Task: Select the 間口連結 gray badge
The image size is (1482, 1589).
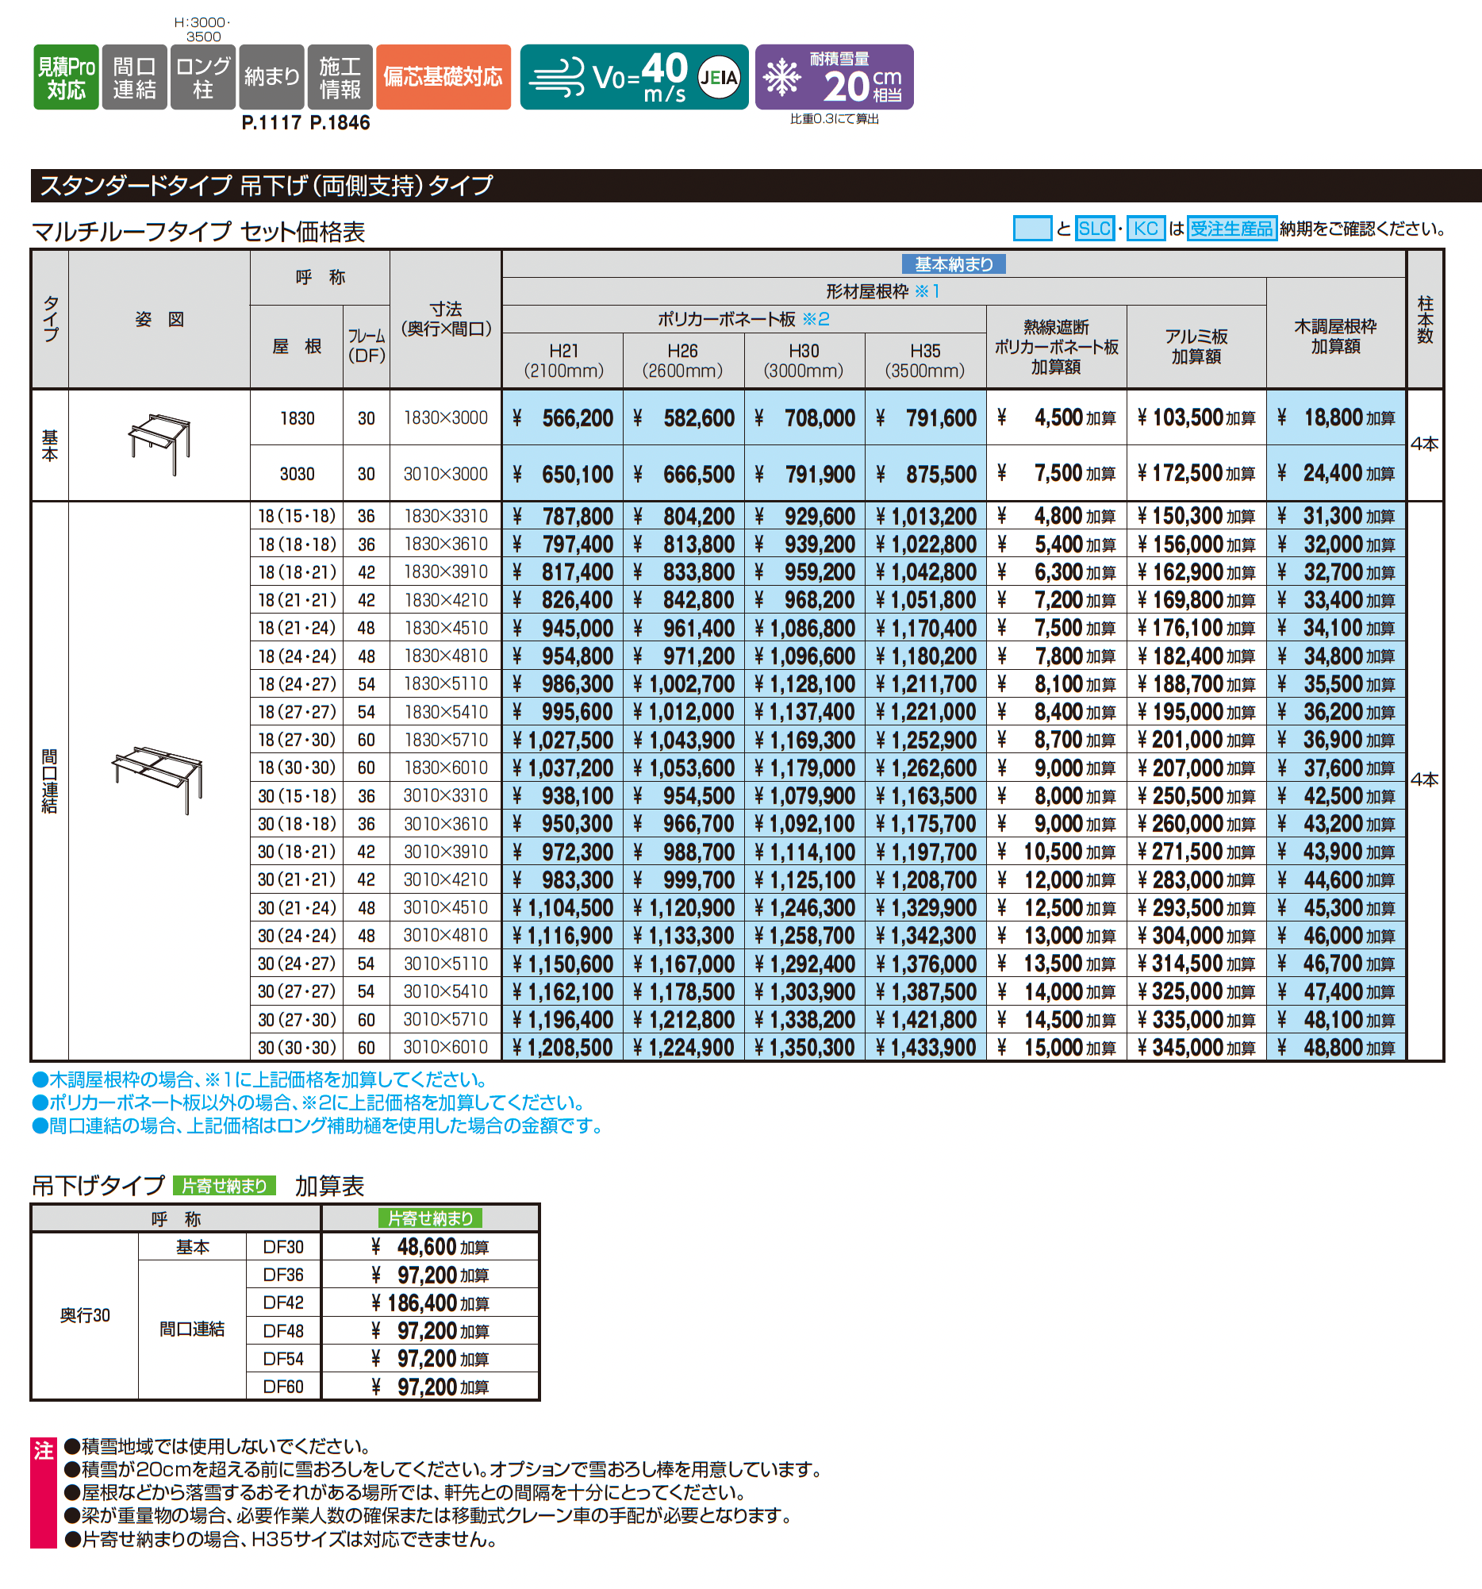Action: pos(134,77)
